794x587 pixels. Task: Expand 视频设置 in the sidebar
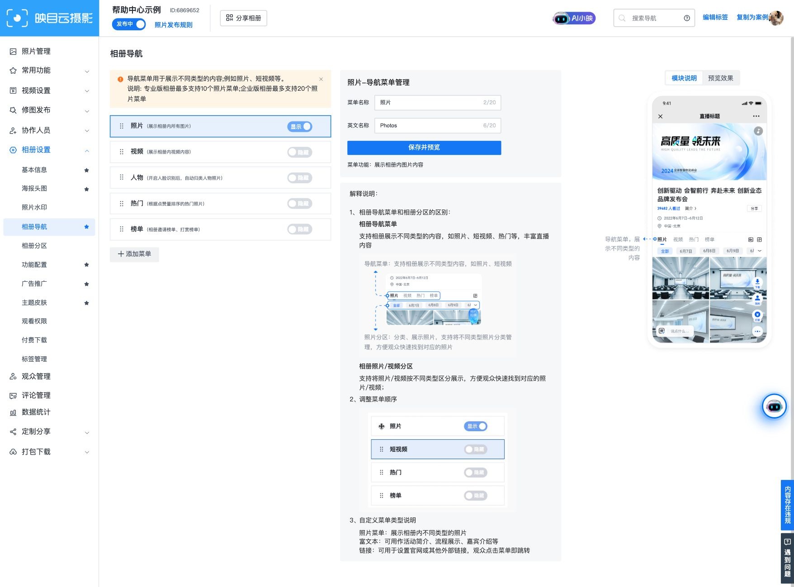pyautogui.click(x=87, y=91)
